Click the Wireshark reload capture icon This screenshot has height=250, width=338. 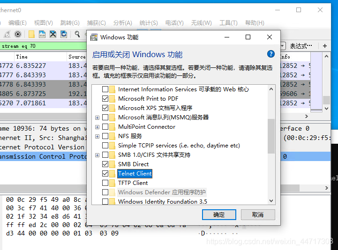click(64, 34)
